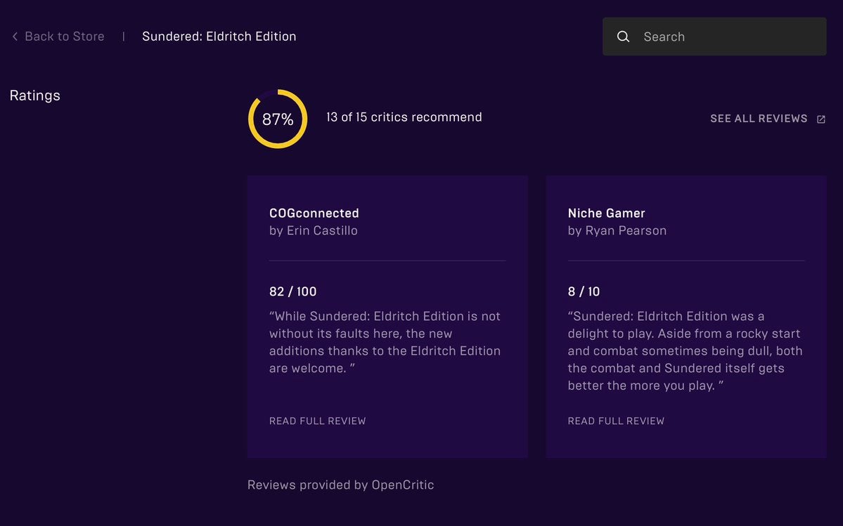This screenshot has width=843, height=526.
Task: Click the 87% circular rating gauge
Action: [x=278, y=119]
